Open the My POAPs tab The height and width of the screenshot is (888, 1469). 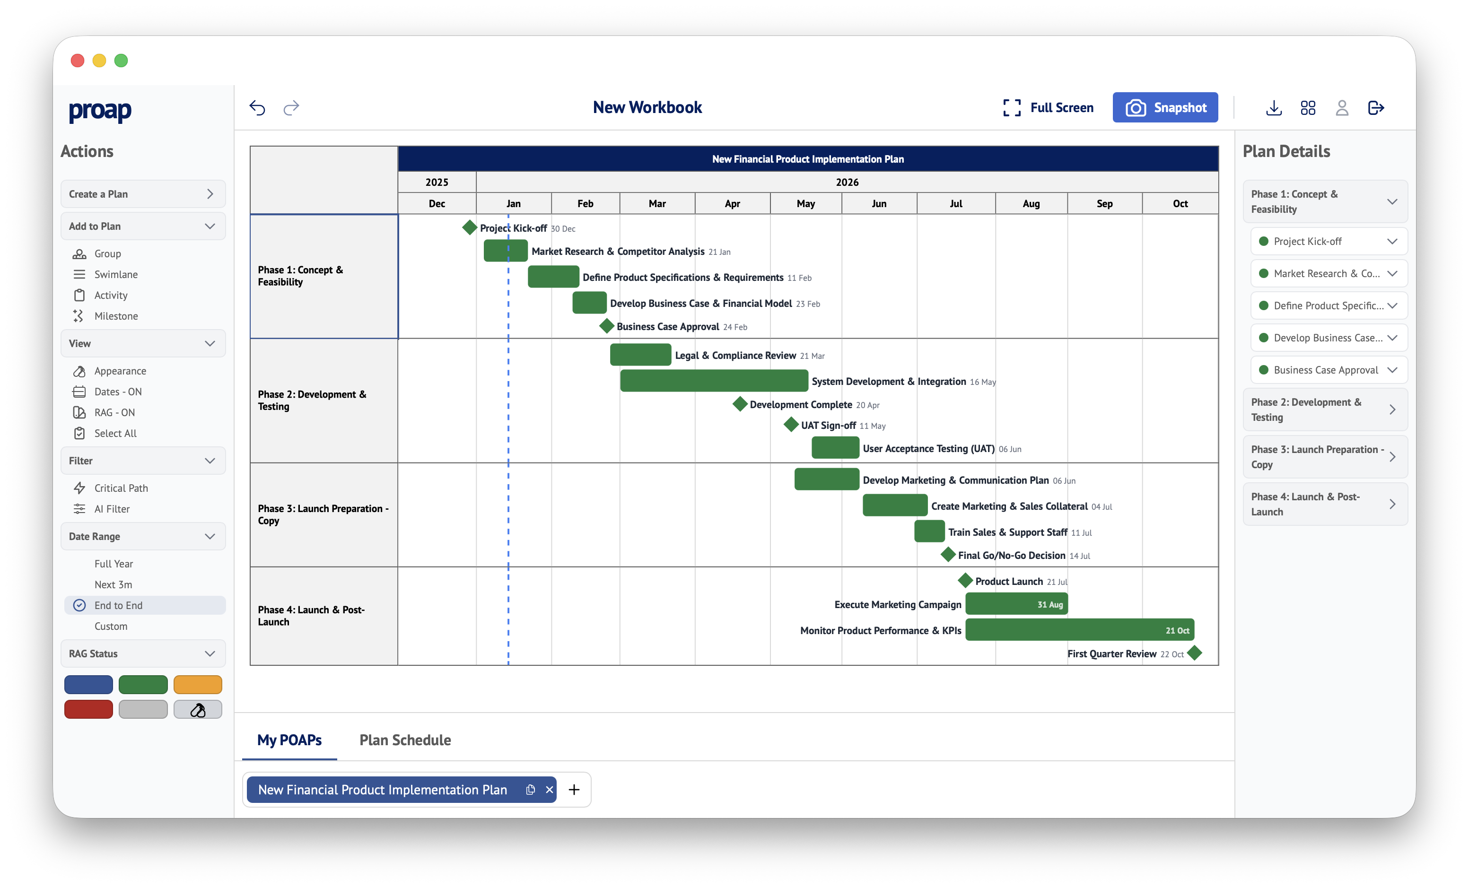[289, 740]
